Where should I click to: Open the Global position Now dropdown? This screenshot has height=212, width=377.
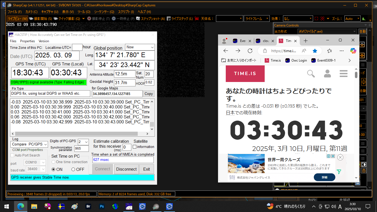(x=140, y=47)
